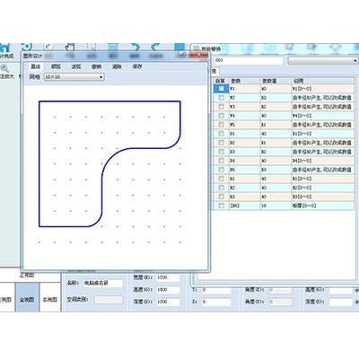Toggle the checkbox in the Y1 row
Image resolution: width=359 pixels, height=359 pixels.
coord(221,89)
